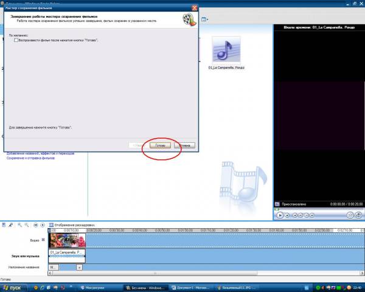Click the preview Back button
This screenshot has width=365, height=292.
[294, 215]
